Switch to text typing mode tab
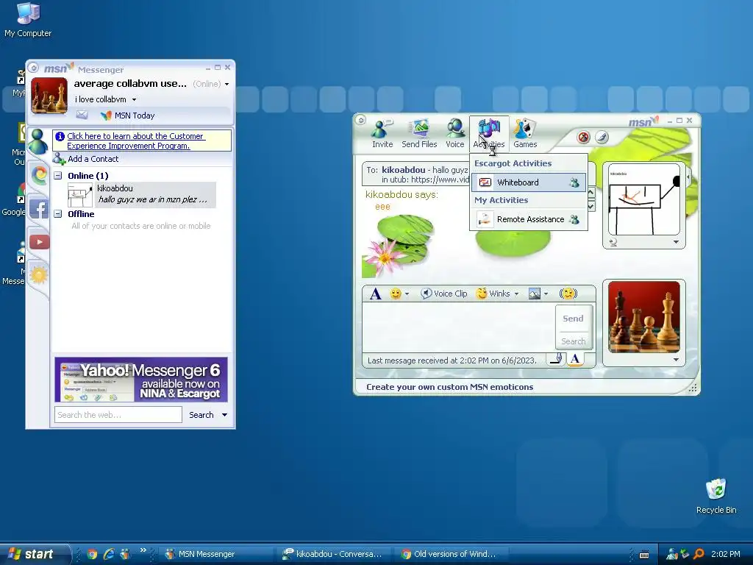The height and width of the screenshot is (565, 753). coord(575,359)
